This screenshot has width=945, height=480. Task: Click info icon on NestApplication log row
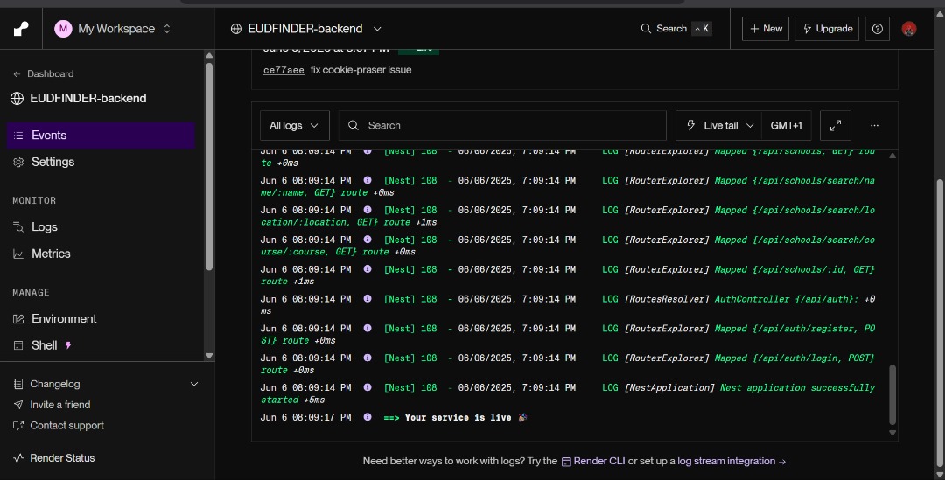click(x=367, y=387)
